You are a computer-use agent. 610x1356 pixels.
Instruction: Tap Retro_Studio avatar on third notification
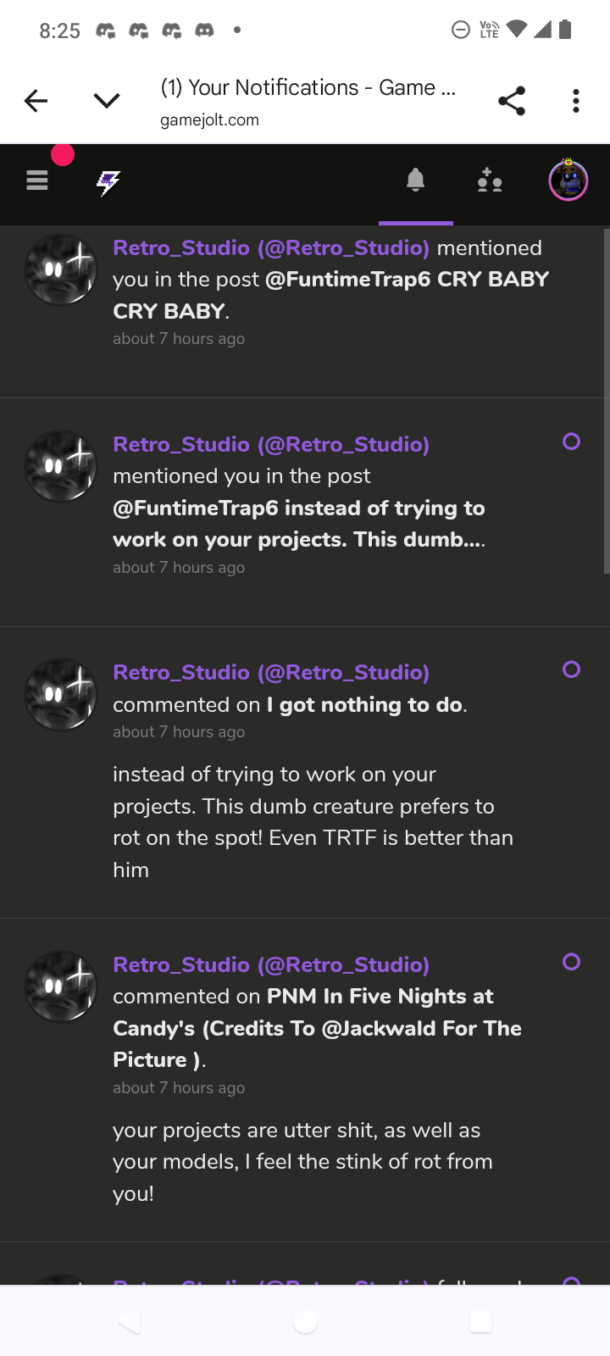pos(60,694)
